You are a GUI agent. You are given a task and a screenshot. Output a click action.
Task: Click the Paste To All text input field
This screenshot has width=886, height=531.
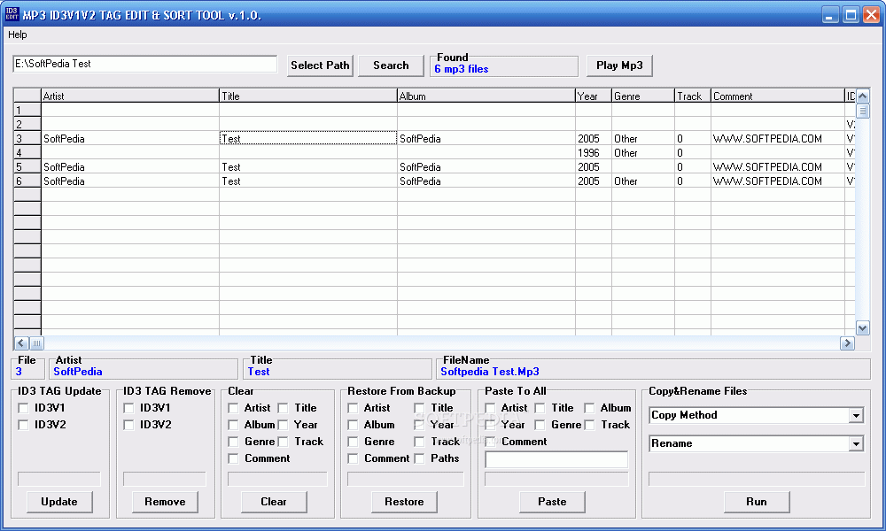click(x=556, y=459)
